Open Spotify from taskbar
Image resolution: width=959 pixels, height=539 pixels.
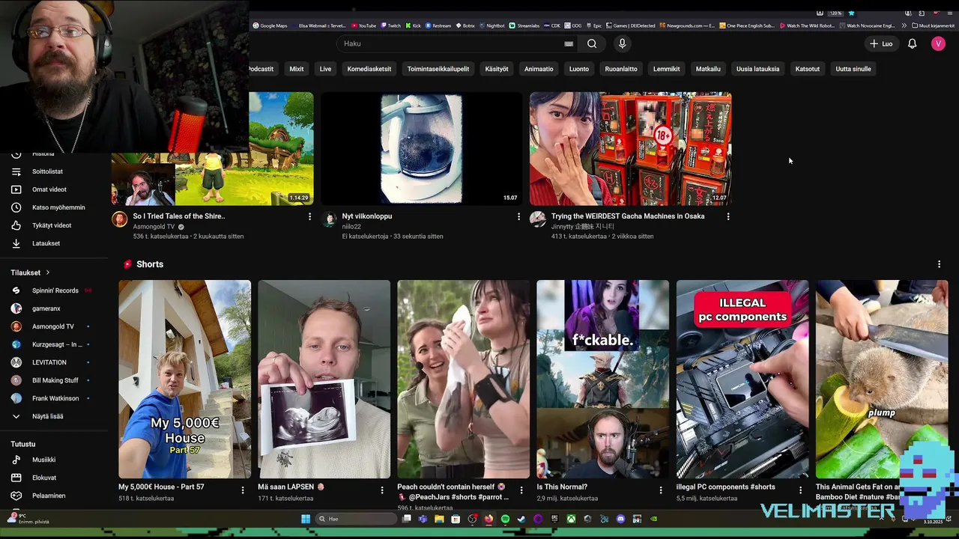tap(505, 519)
